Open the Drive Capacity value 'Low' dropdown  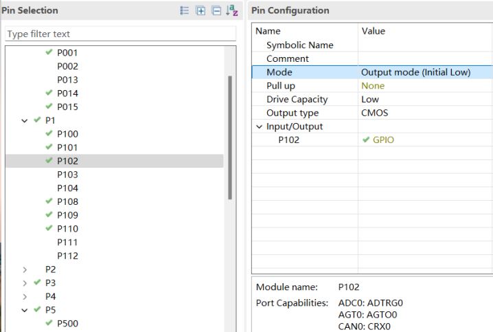pos(426,99)
